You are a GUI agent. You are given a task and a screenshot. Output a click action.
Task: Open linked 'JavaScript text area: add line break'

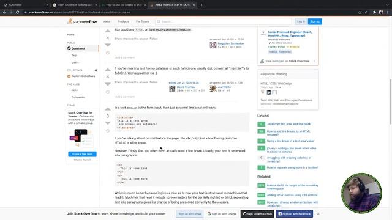[288, 124]
